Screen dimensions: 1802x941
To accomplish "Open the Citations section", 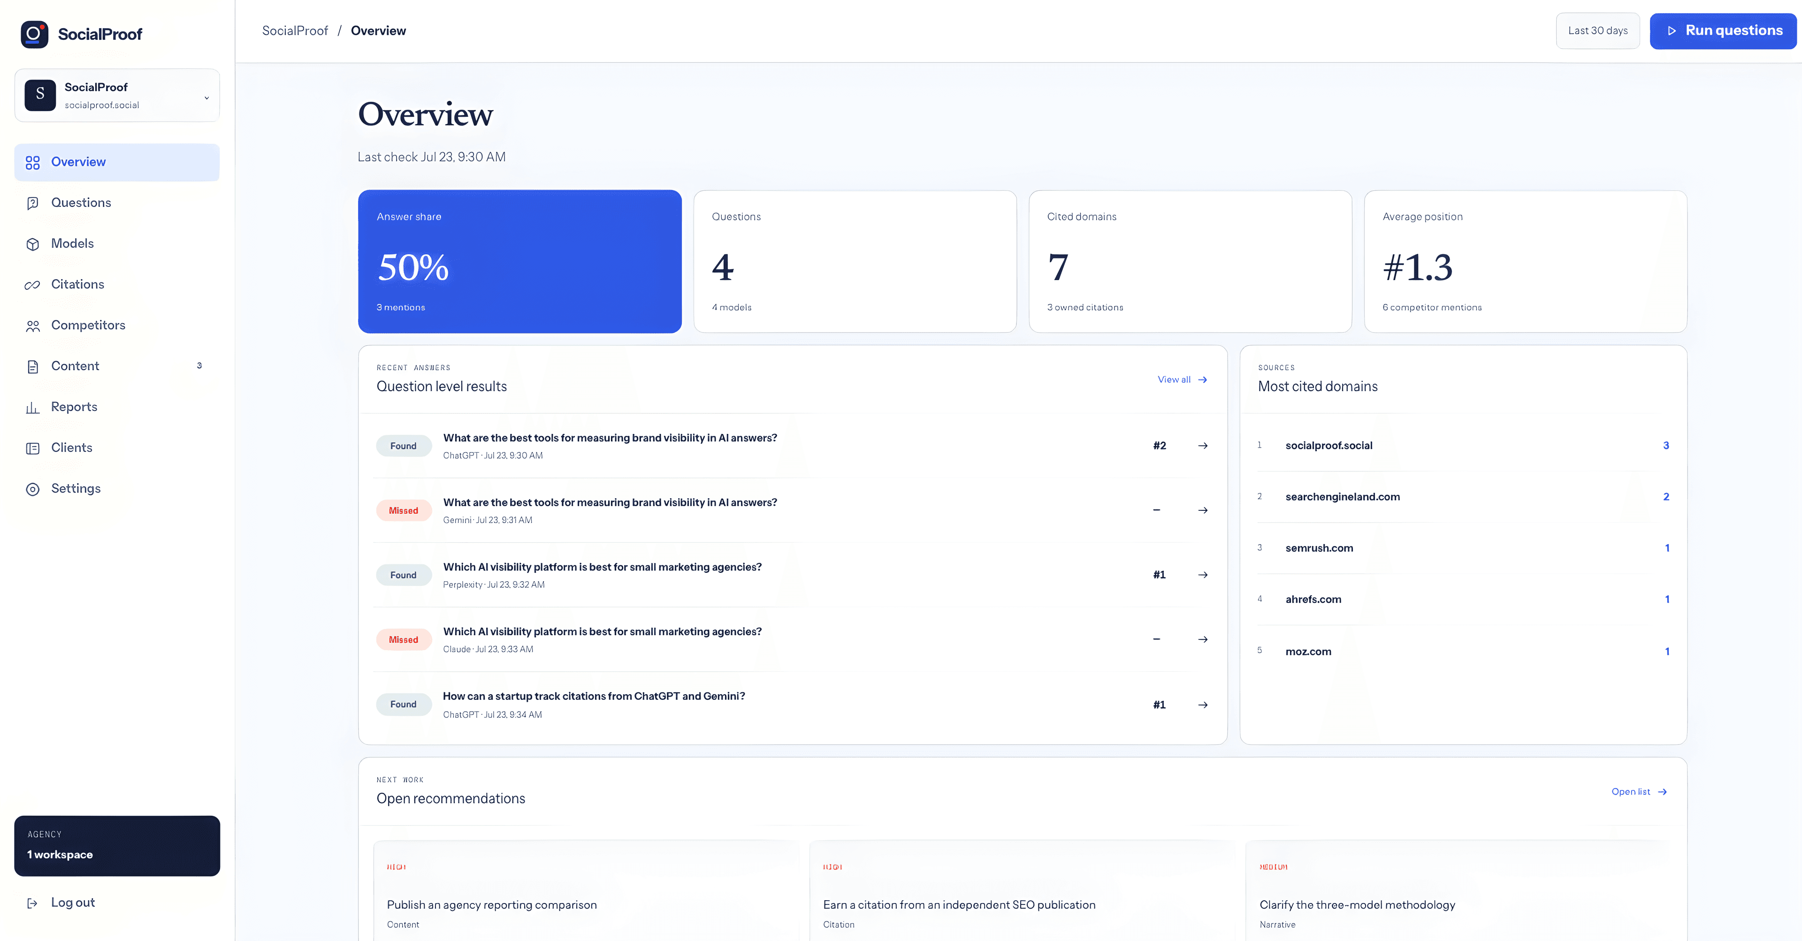I will coord(117,285).
